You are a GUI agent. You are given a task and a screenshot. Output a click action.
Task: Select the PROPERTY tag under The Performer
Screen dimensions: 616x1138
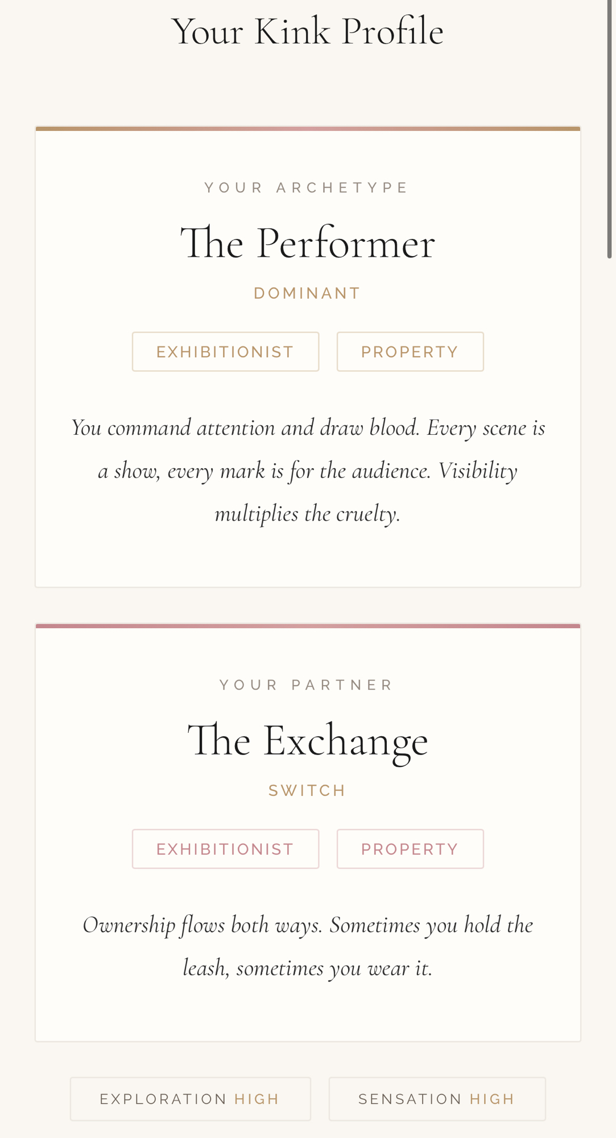[410, 352]
